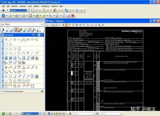The height and width of the screenshot is (116, 160).
Task: Click into the Y coordinate field
Action: [110, 114]
